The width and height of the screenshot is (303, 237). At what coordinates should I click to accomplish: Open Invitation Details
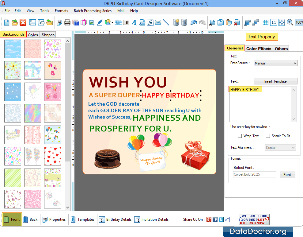tap(151, 220)
